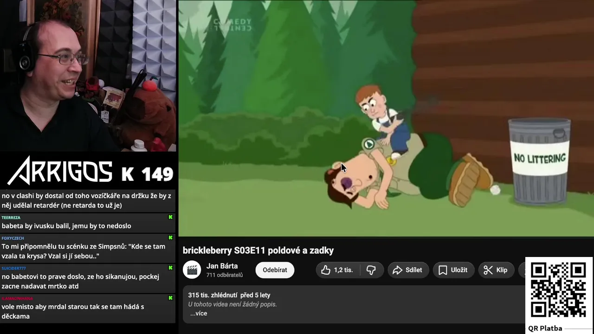Open the Klip scissors tool
This screenshot has height=334, width=594.
[496, 270]
